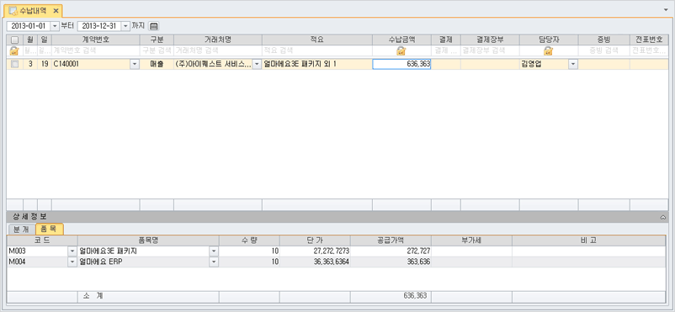Click the filter icon under 수납금액
675x312 pixels.
[x=401, y=50]
